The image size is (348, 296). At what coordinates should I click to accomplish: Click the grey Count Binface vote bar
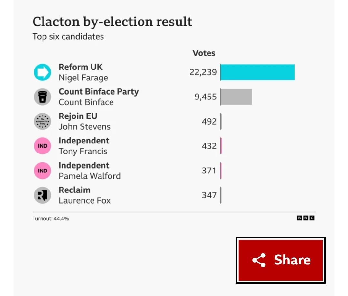pos(236,97)
